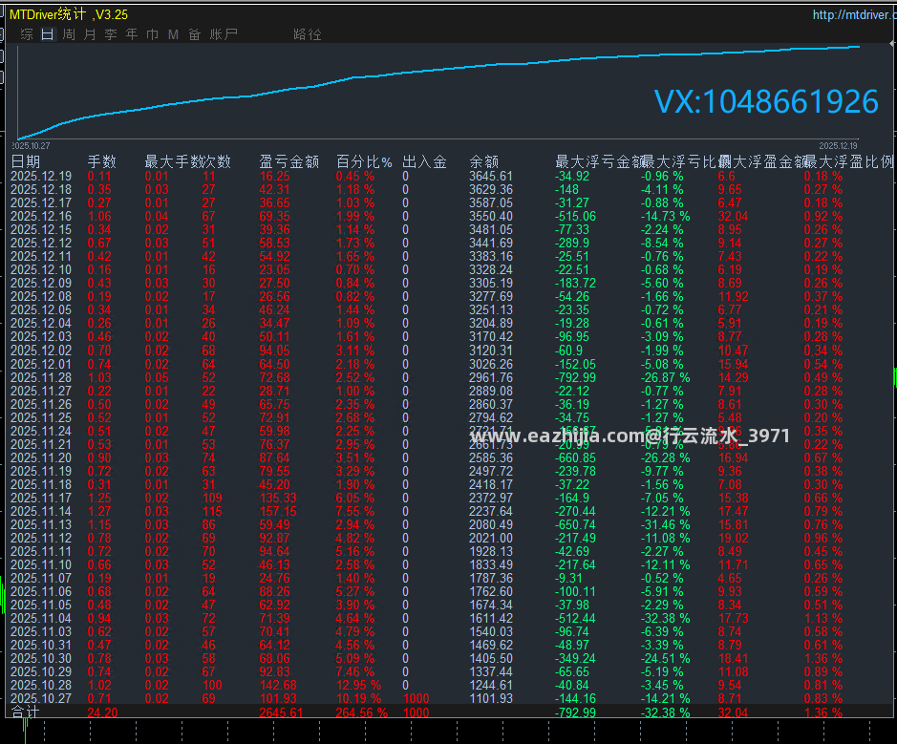Click the 合计 total row label
The height and width of the screenshot is (744, 897).
[x=25, y=712]
